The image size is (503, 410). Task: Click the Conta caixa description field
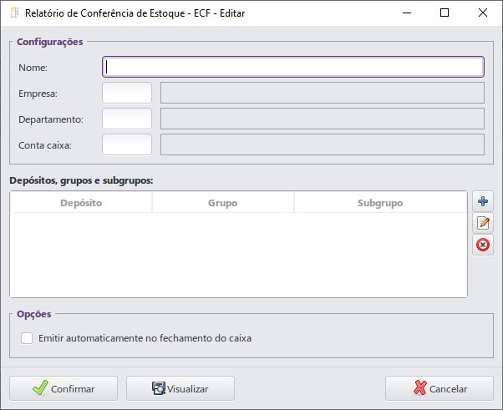point(322,144)
